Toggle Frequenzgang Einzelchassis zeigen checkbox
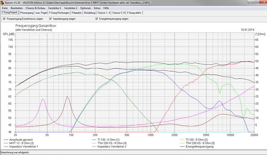The height and width of the screenshot is (155, 267). click(x=4, y=19)
